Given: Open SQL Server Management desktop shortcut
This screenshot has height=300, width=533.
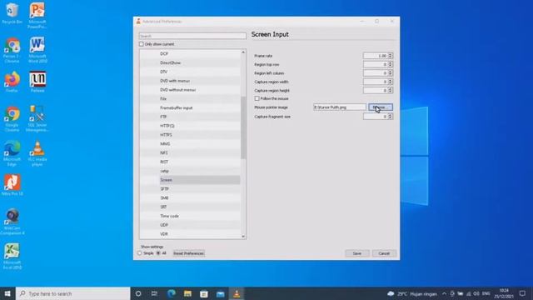Looking at the screenshot, I should click(37, 118).
